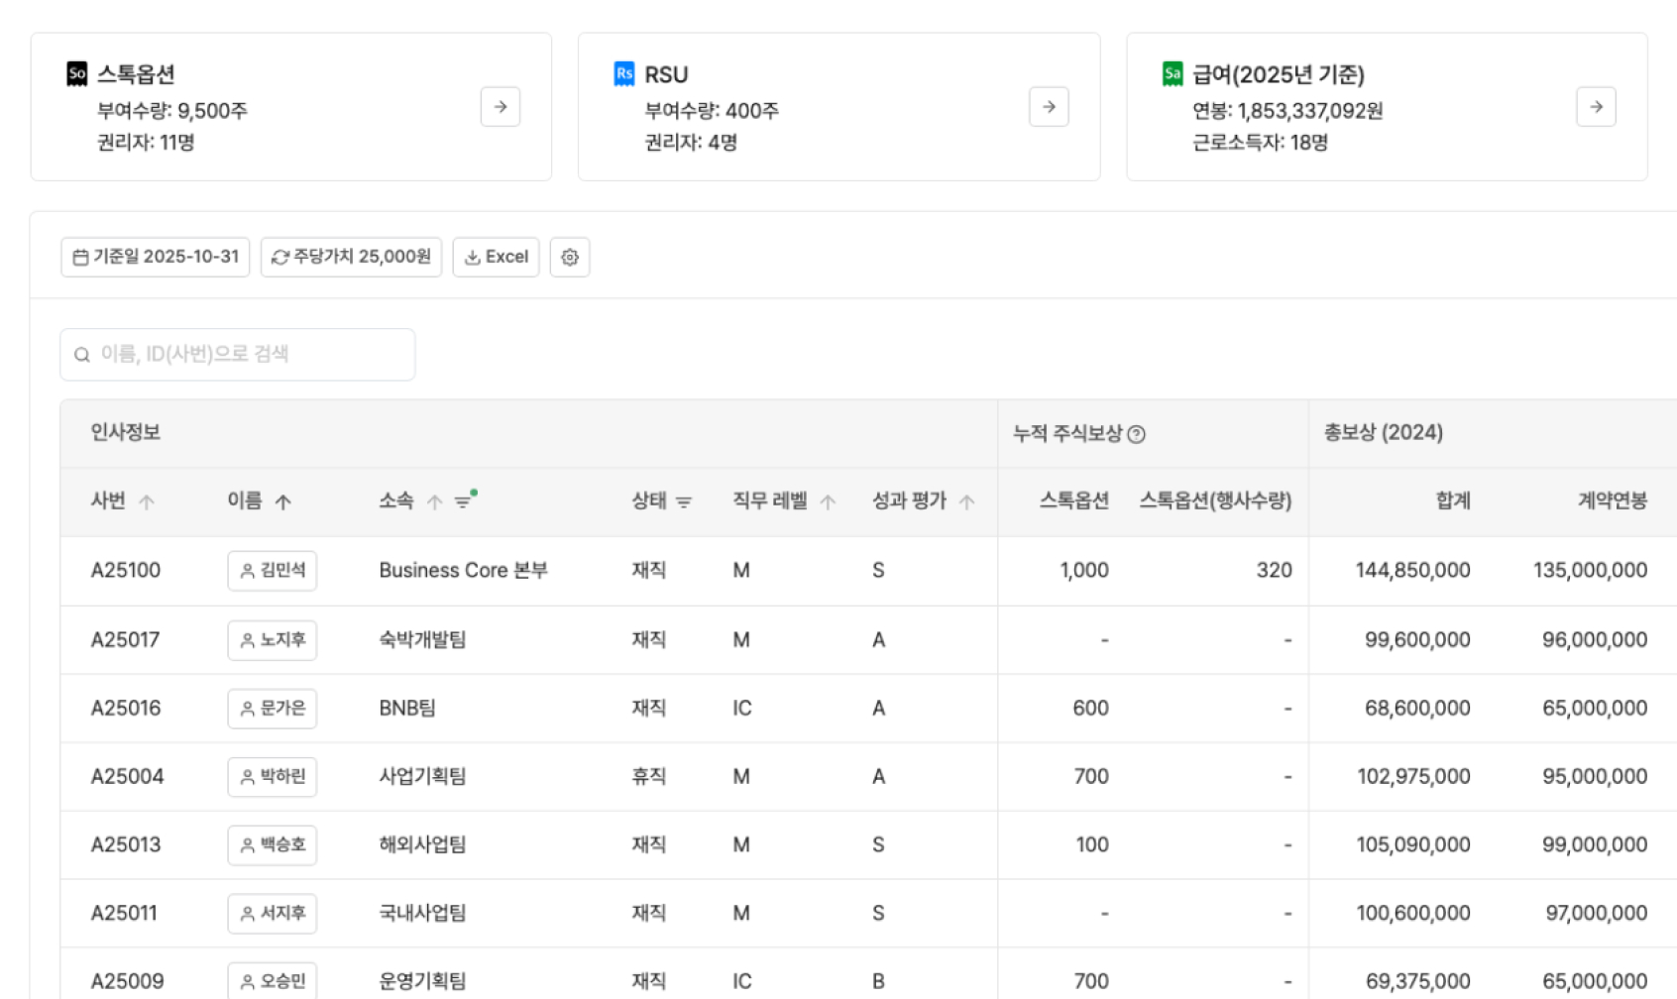
Task: Toggle sort order on the 이름 column
Action: click(284, 501)
